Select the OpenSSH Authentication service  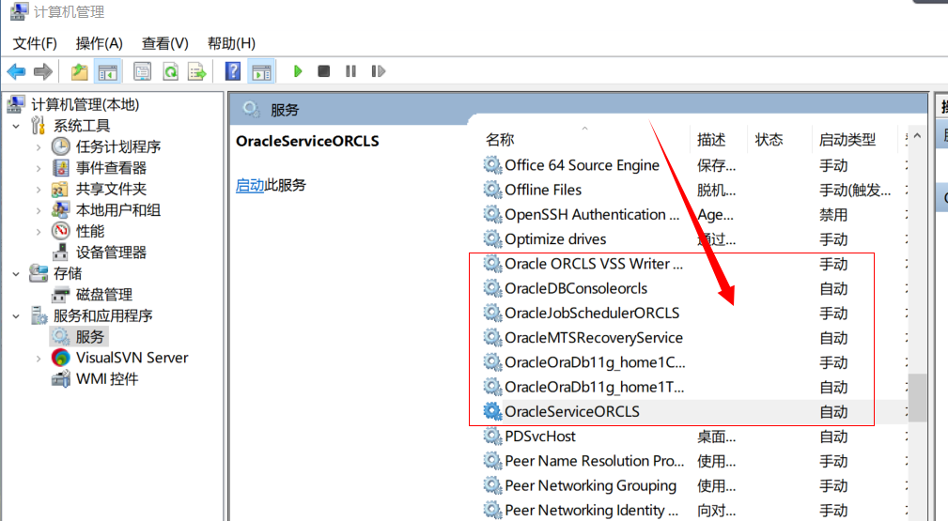pos(594,215)
